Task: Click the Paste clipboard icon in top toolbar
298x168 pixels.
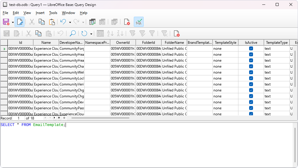Action: pyautogui.click(x=52, y=22)
